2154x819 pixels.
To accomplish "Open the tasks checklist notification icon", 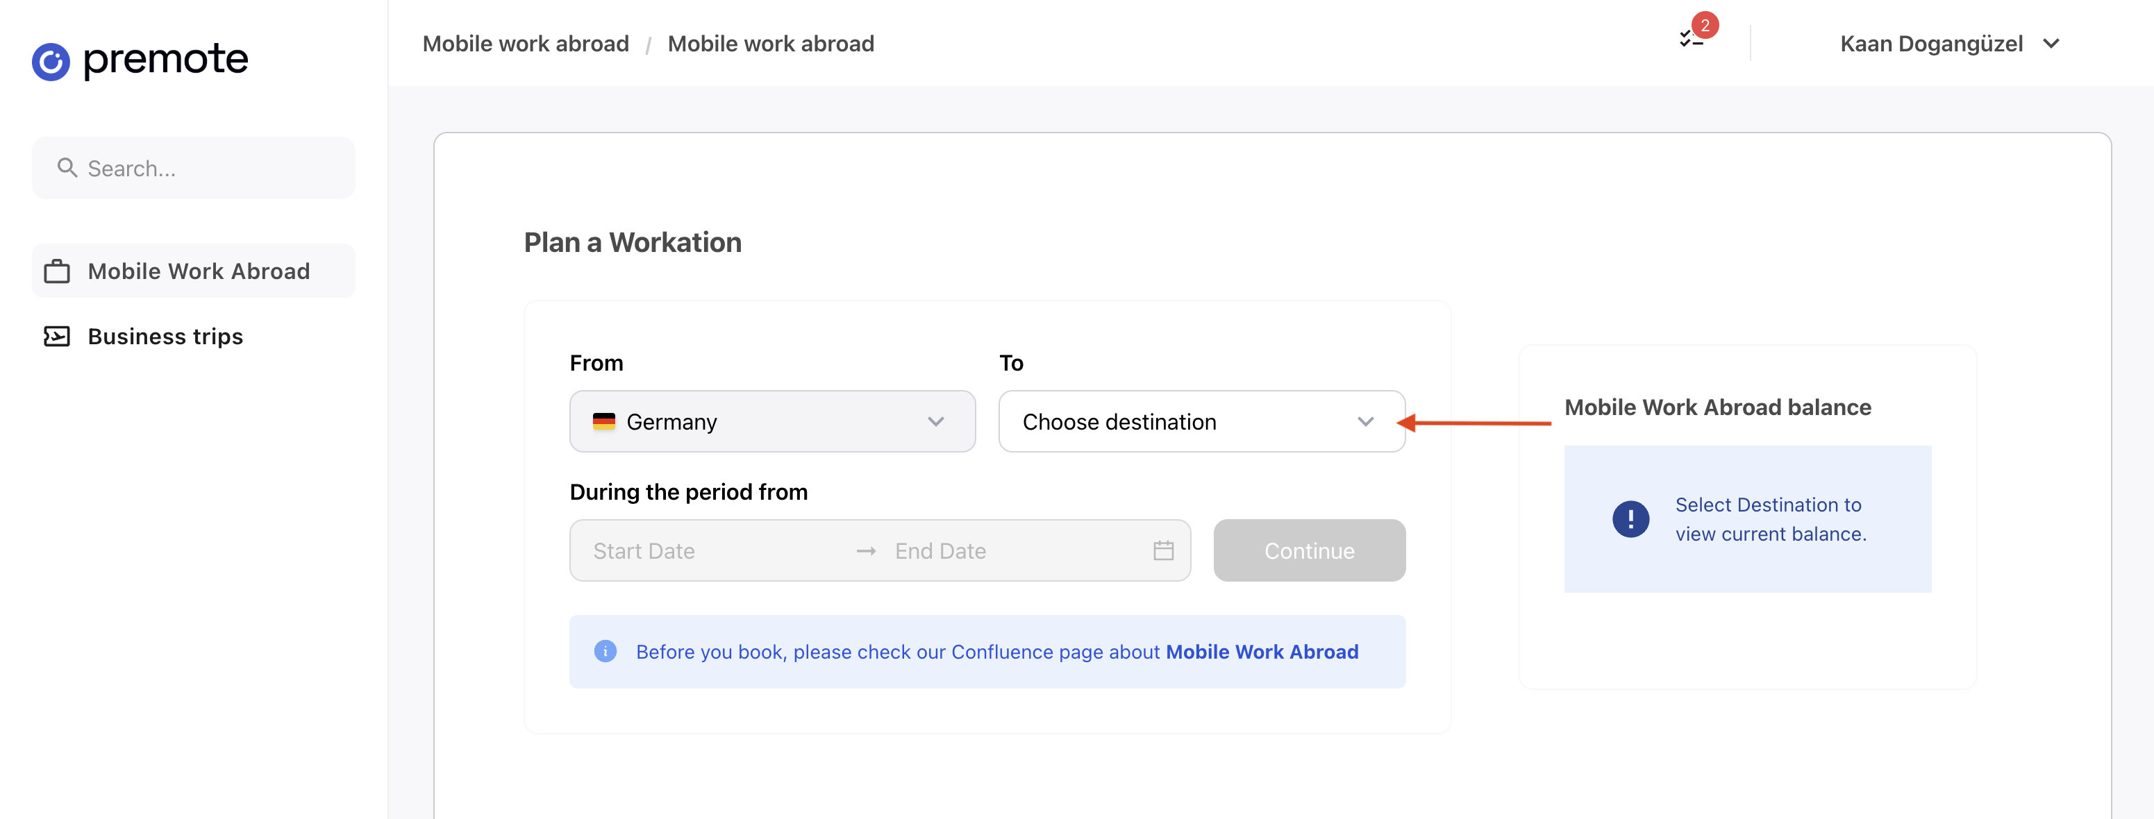I will click(1692, 38).
